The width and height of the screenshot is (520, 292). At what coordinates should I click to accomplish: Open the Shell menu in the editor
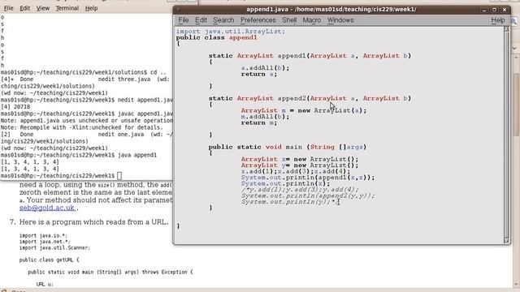pyautogui.click(x=289, y=20)
